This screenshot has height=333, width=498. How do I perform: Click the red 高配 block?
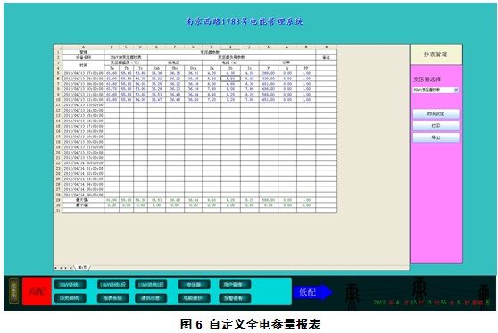point(37,291)
